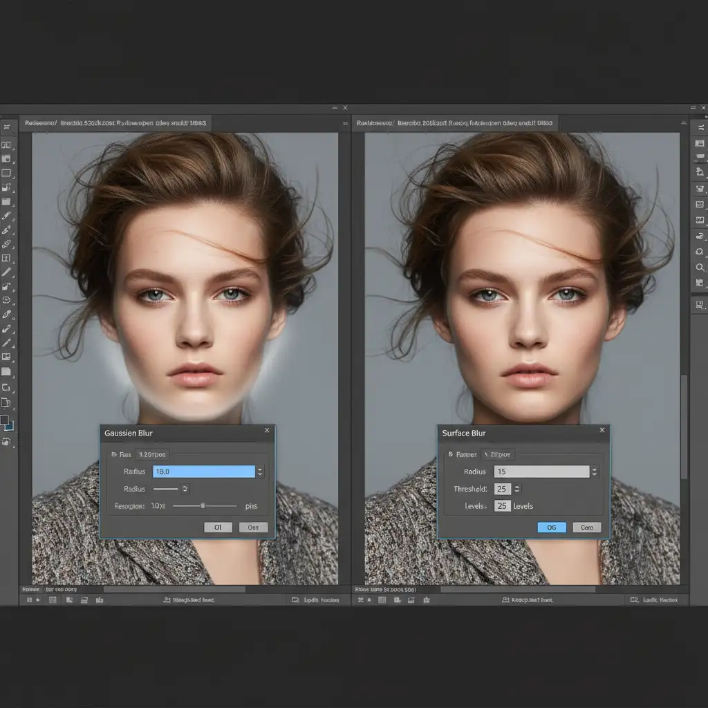The width and height of the screenshot is (708, 708).
Task: Open the top panel icon in right strip
Action: tap(700, 128)
